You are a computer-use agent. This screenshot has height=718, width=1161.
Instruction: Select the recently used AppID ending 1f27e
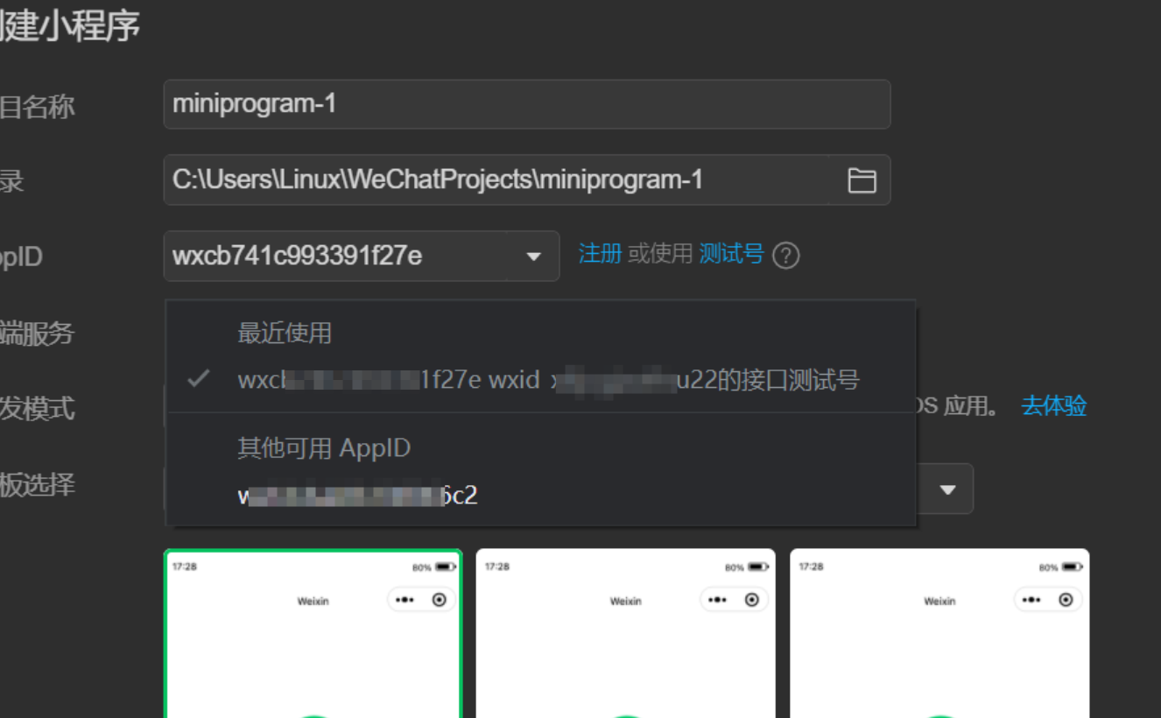(541, 380)
